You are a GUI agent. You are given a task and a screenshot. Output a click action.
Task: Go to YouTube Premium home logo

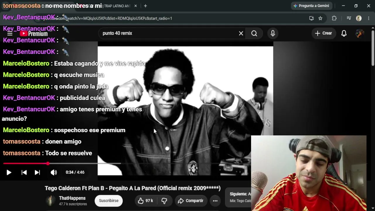34,33
